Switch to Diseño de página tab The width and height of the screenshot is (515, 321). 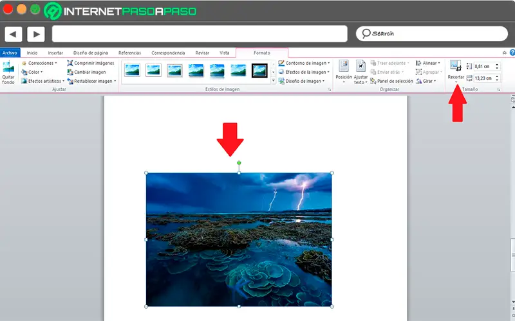pos(91,53)
